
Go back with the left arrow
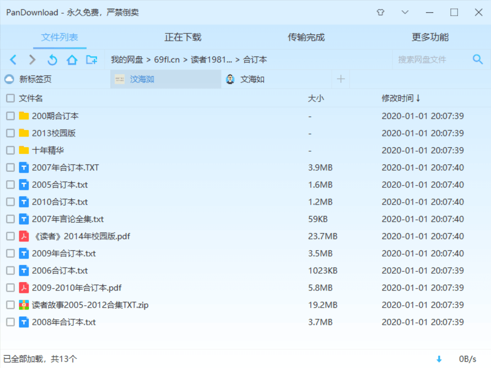[x=13, y=59]
